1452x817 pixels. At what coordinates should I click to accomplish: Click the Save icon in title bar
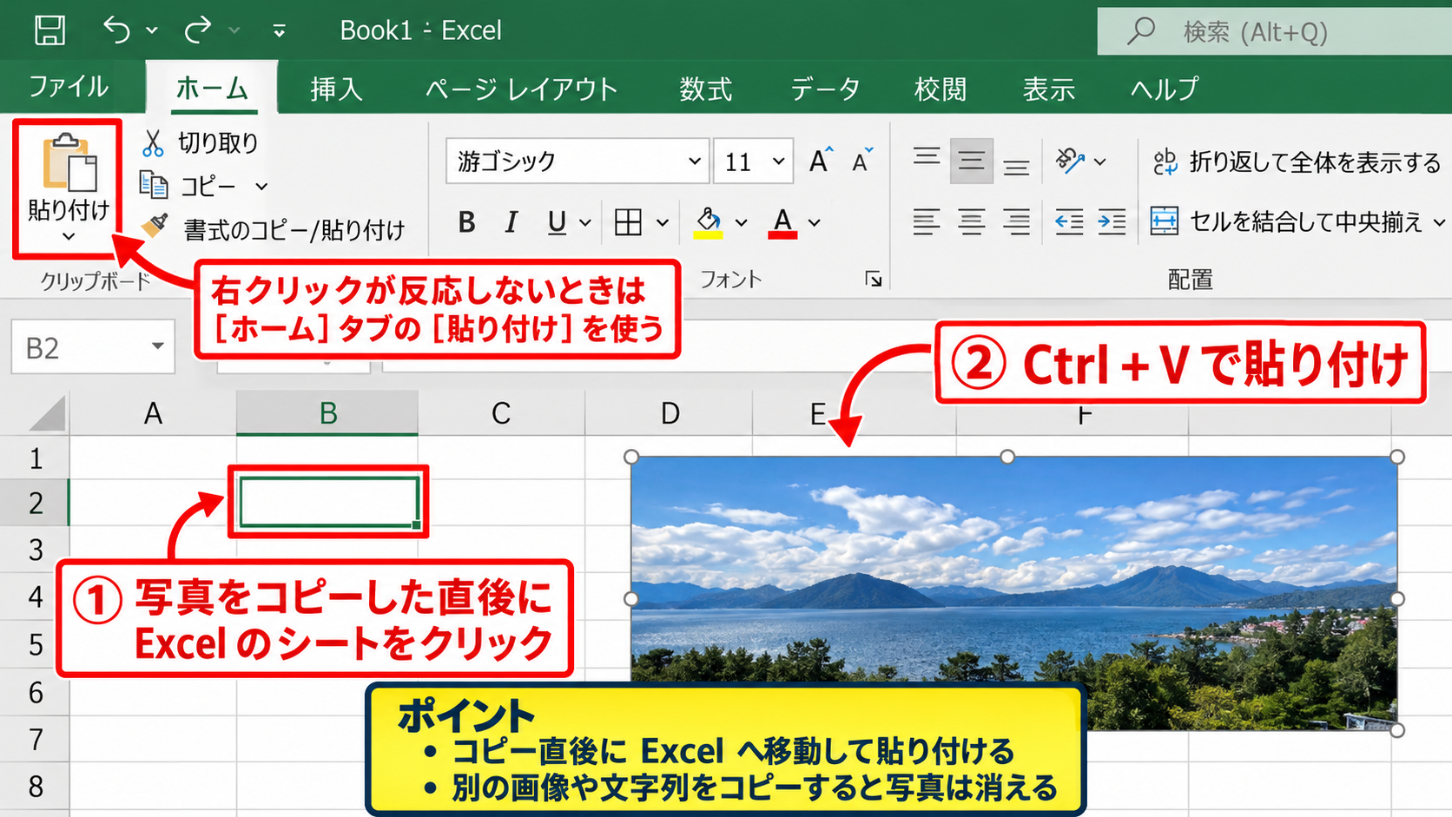click(x=49, y=30)
